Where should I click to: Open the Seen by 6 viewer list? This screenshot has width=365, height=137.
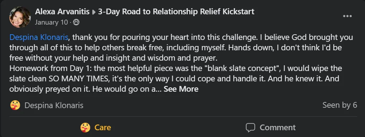[340, 105]
